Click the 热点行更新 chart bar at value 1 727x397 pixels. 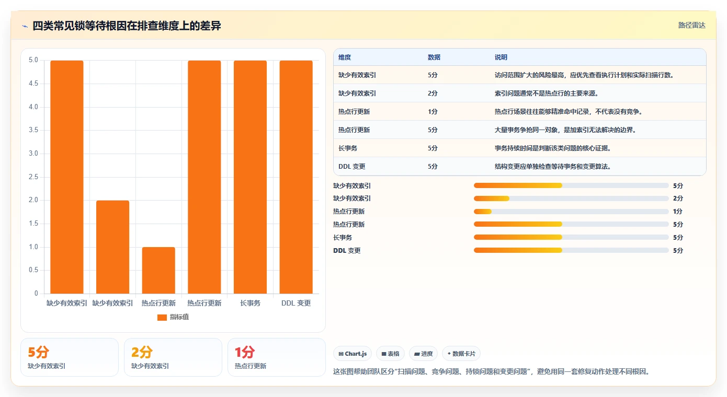click(x=158, y=270)
